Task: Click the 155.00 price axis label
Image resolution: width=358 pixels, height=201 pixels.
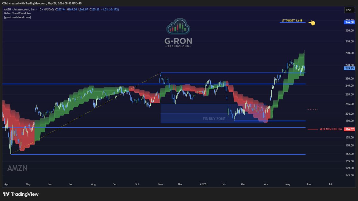Action: tap(350, 161)
